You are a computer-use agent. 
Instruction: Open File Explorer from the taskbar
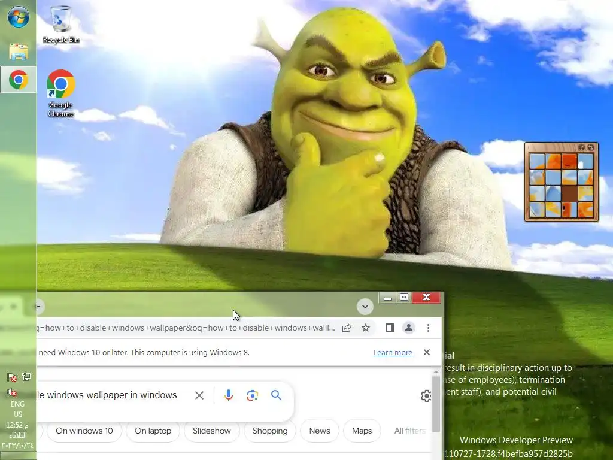pyautogui.click(x=18, y=52)
